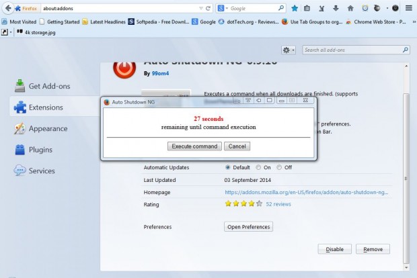The image size is (417, 278).
Task: Open the add-on homepage link
Action: (x=307, y=192)
